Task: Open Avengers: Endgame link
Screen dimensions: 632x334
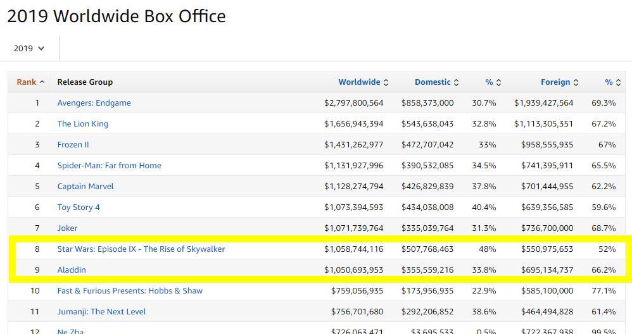Action: (x=94, y=103)
